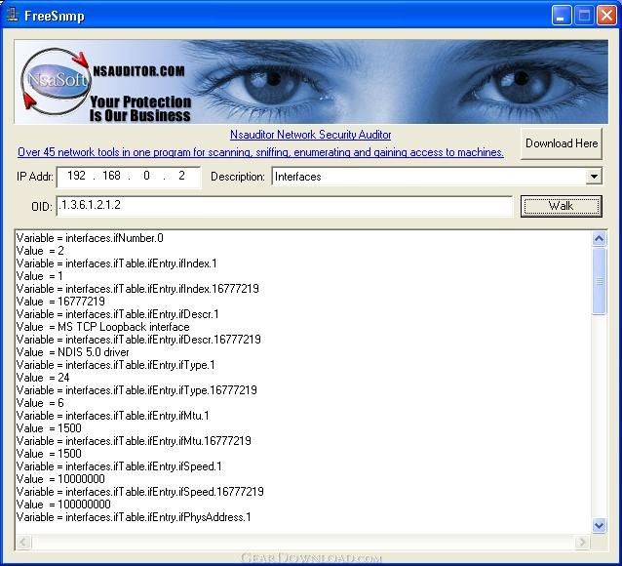Open the 'Over 45 network tools' link
The height and width of the screenshot is (566, 622).
pyautogui.click(x=260, y=152)
